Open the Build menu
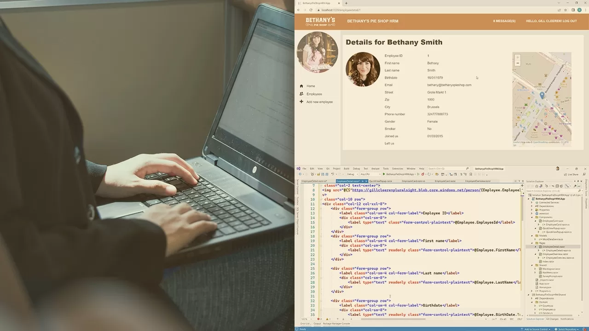Screen dimensions: 589x331 click(346, 169)
